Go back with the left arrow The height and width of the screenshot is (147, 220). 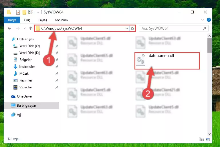(x=9, y=28)
